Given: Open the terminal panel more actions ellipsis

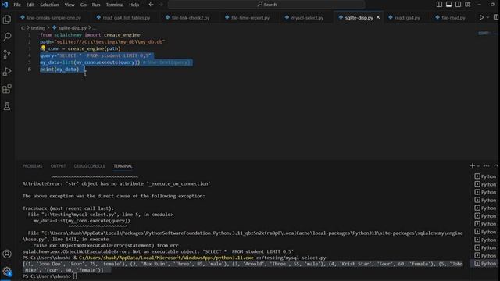Looking at the screenshot, I should [x=487, y=165].
